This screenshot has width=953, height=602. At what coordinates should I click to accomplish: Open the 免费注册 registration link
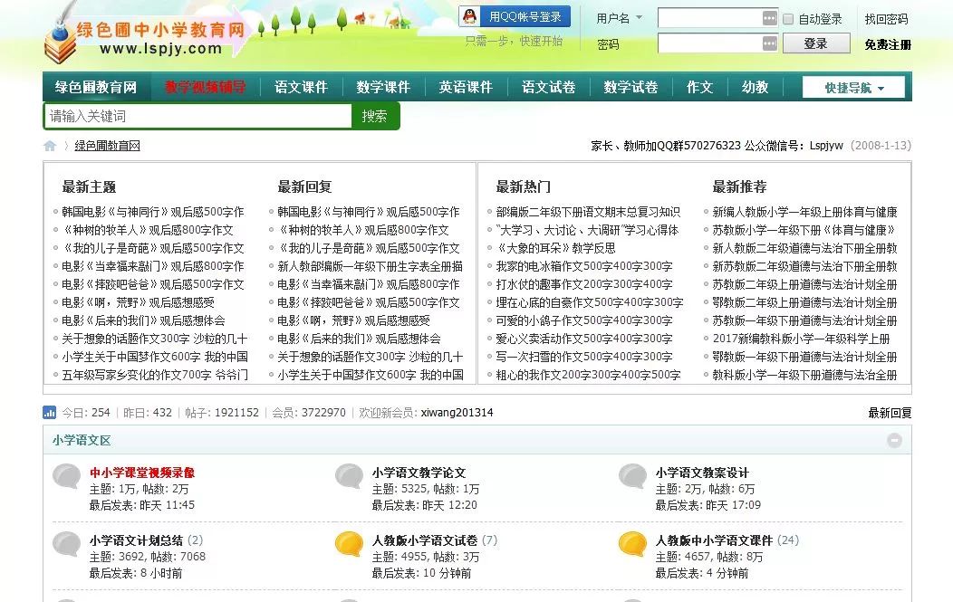coord(886,43)
